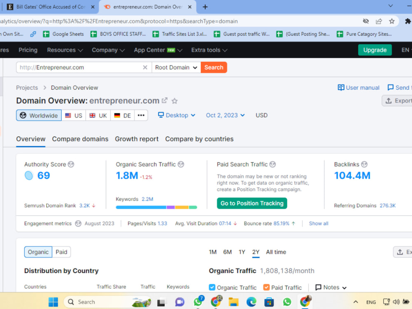Open a new browser tab
The height and width of the screenshot is (309, 412).
coord(205,7)
